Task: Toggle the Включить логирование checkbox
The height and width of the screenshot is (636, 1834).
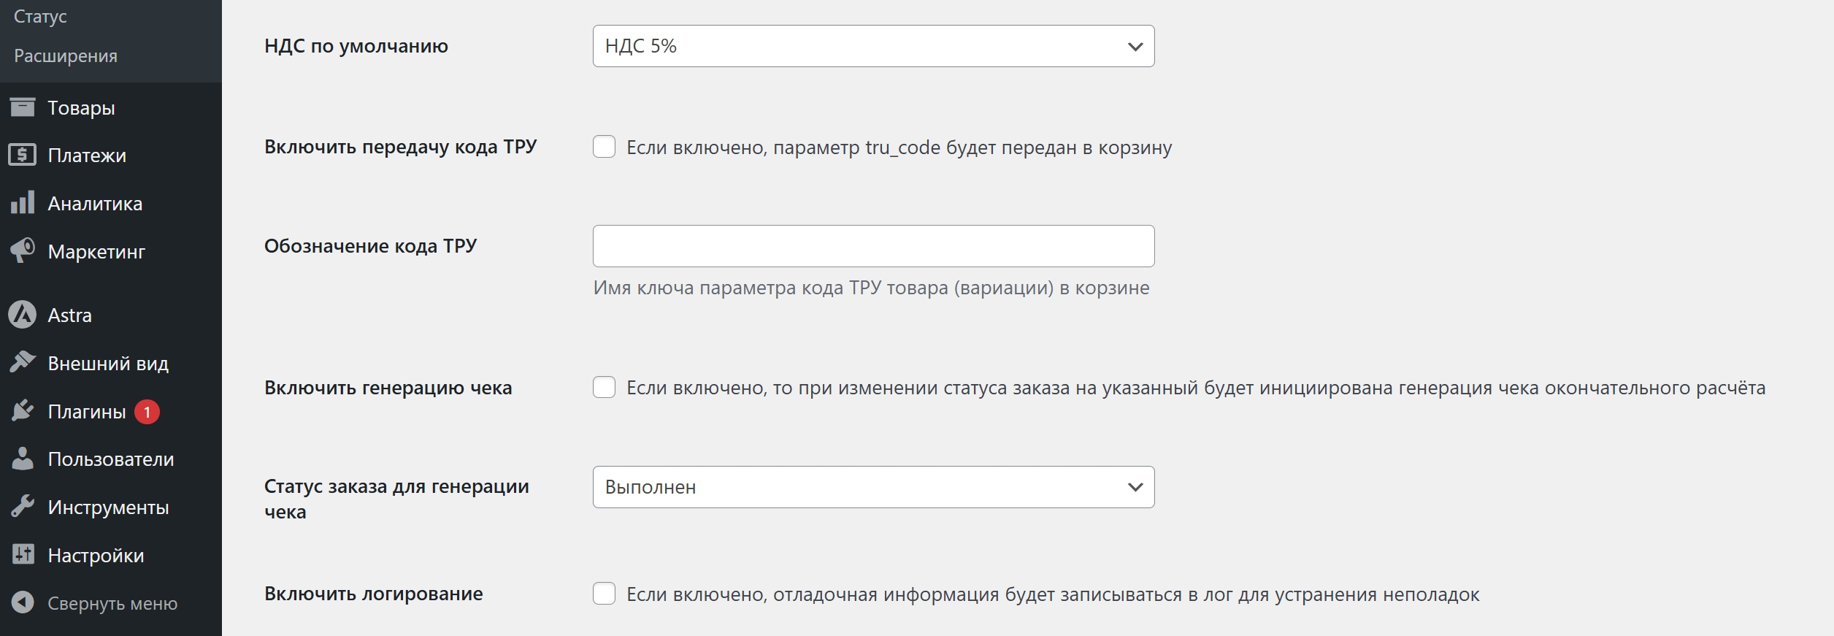Action: (x=604, y=594)
